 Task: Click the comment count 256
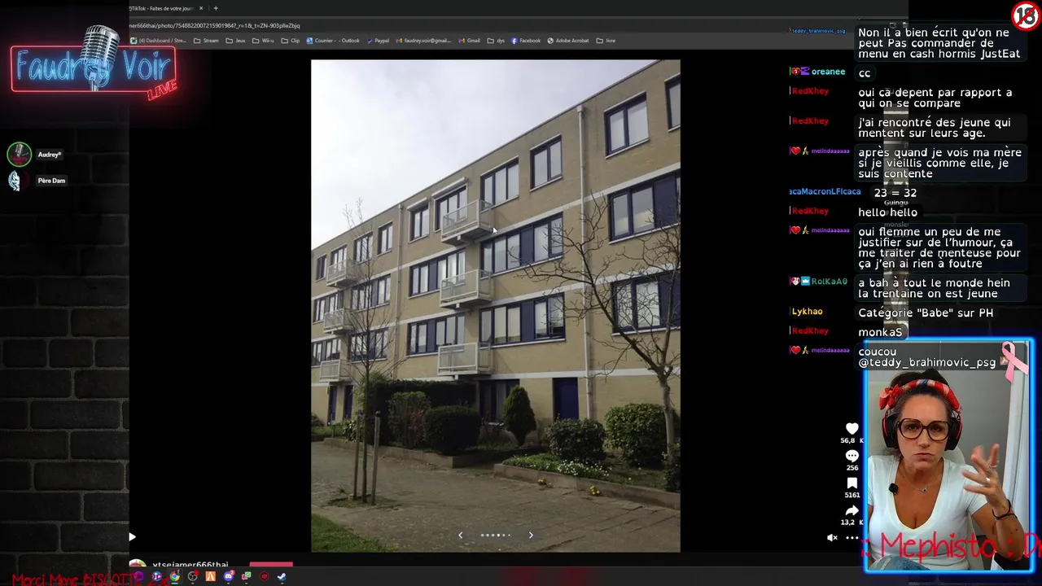(x=852, y=468)
